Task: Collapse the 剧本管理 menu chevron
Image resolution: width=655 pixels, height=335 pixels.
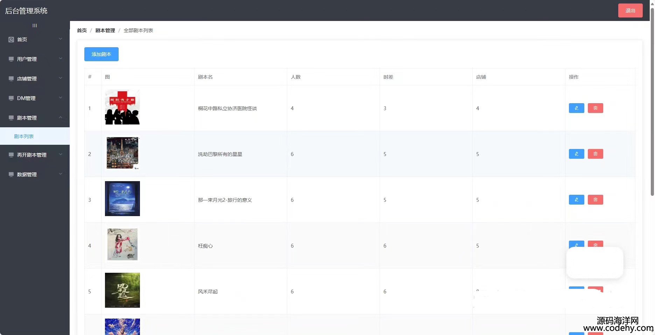Action: click(x=61, y=117)
